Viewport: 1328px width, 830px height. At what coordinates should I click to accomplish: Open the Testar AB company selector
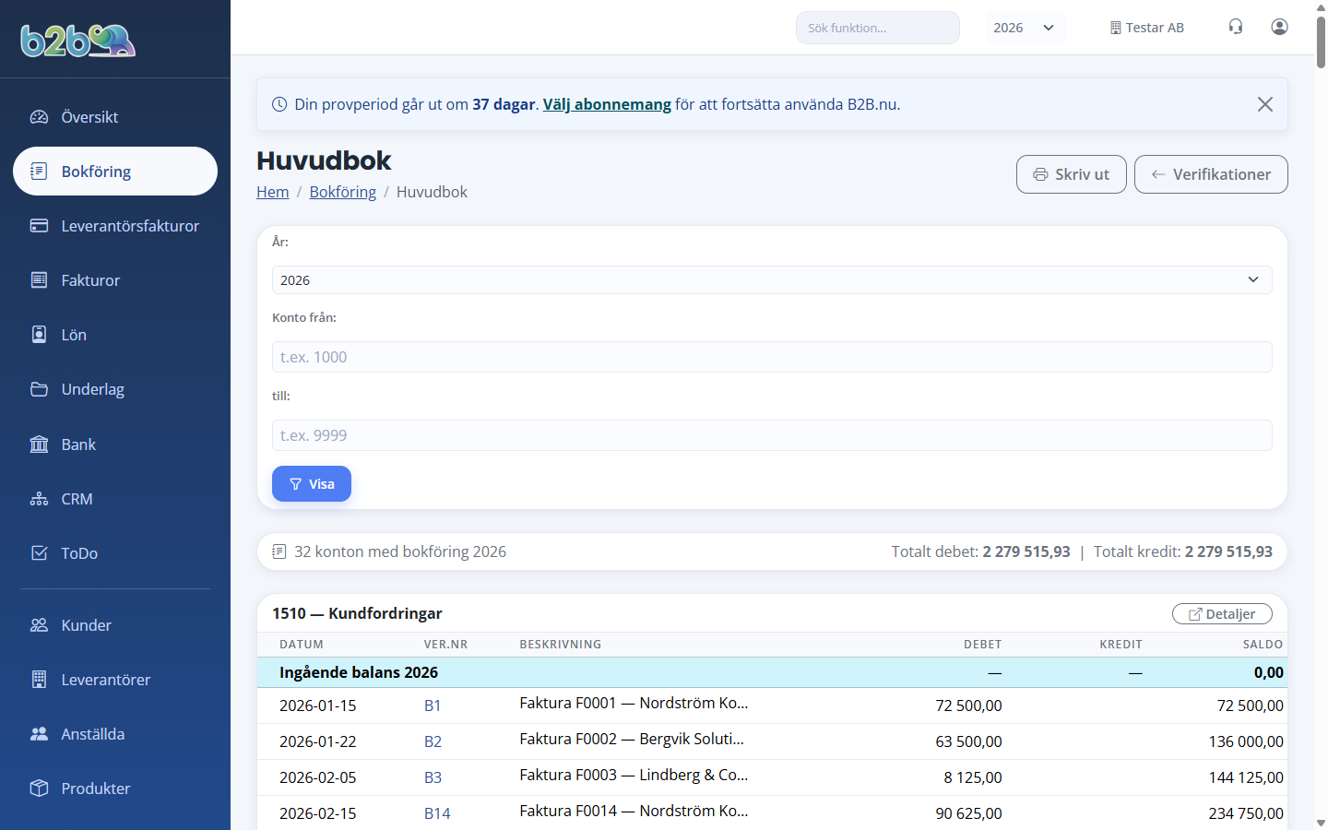[x=1146, y=28]
